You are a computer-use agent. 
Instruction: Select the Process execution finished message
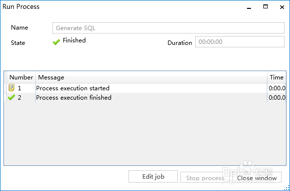[x=74, y=97]
